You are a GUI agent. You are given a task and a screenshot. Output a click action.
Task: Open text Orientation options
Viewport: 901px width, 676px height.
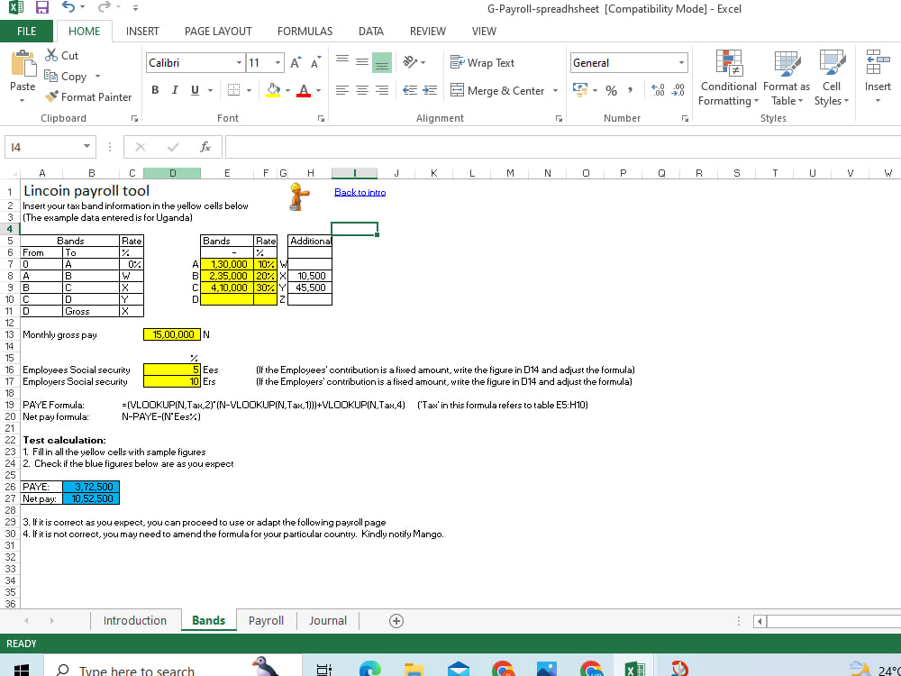pos(414,62)
